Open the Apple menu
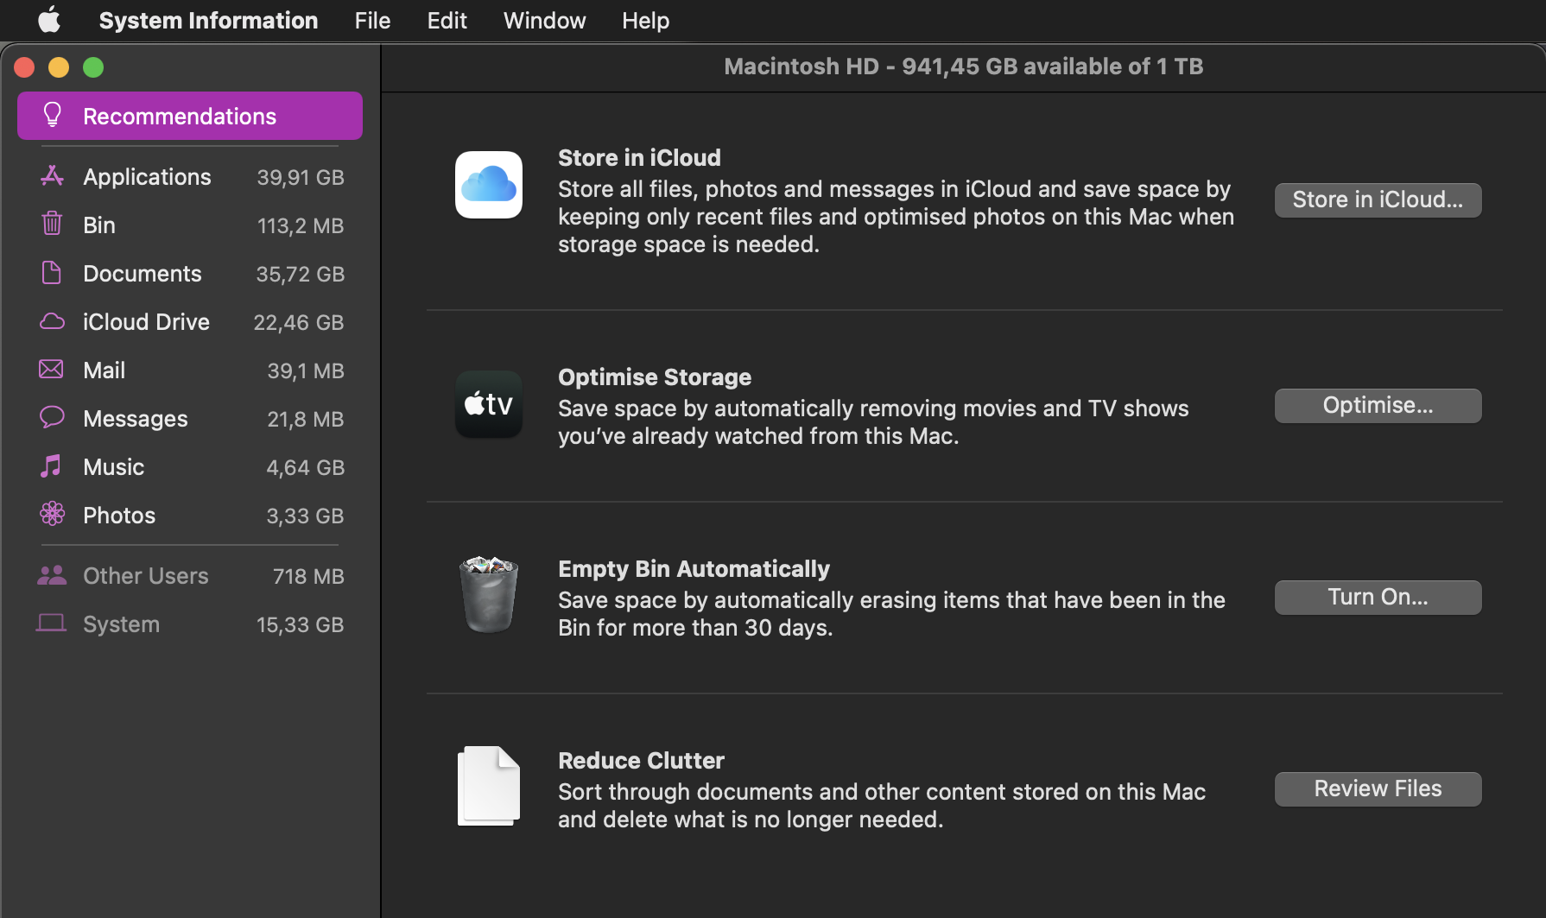This screenshot has width=1546, height=918. click(x=49, y=20)
